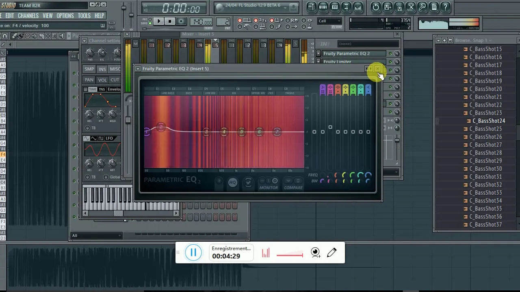
Task: Click band node 5 on EQ curve
Action: click(242, 132)
